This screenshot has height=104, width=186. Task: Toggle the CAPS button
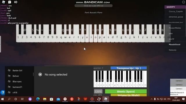tap(98, 92)
